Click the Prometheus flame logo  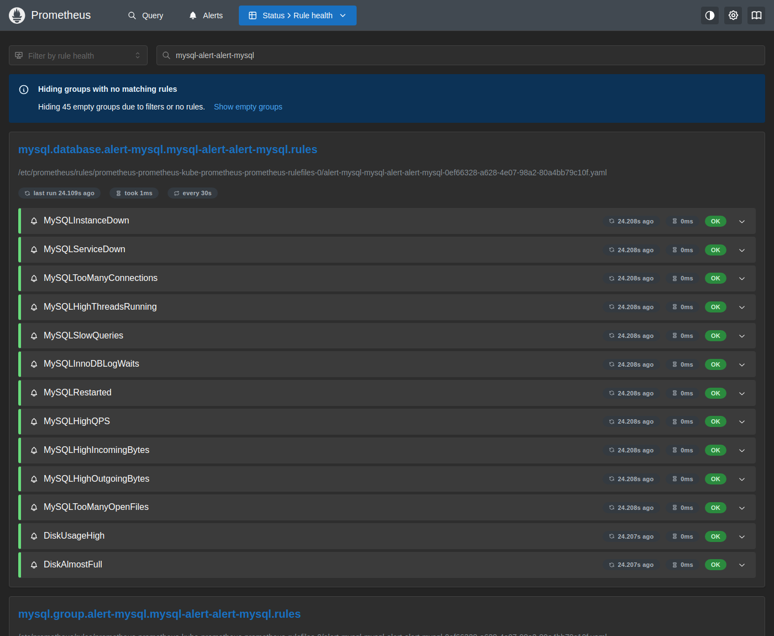tap(17, 15)
